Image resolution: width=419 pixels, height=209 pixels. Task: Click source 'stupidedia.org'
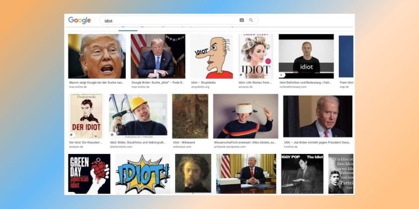click(x=200, y=87)
